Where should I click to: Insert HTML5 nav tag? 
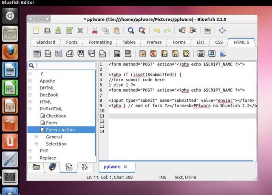(48, 54)
